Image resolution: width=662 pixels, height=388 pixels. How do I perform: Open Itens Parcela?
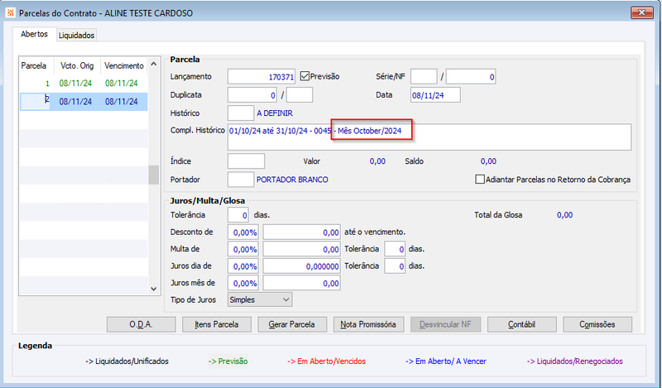coord(217,324)
